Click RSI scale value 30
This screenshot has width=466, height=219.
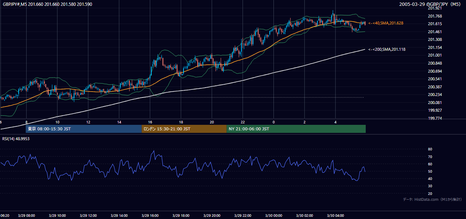coord(430,186)
